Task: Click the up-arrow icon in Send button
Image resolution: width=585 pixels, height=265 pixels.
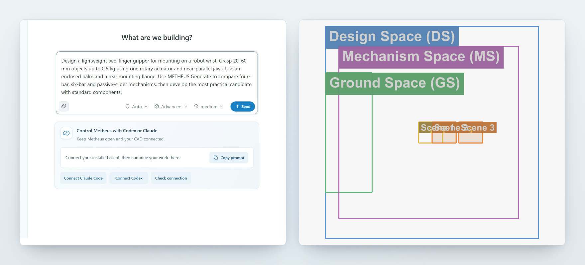Action: pos(237,106)
